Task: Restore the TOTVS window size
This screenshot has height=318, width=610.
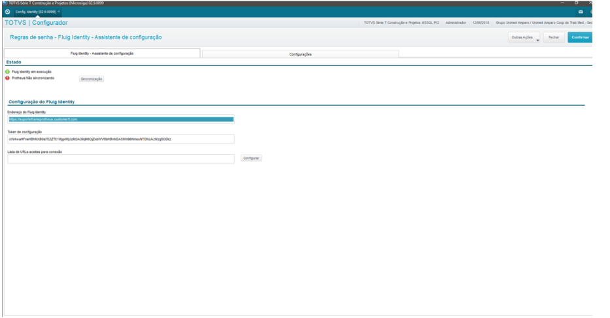Action: tap(576, 3)
